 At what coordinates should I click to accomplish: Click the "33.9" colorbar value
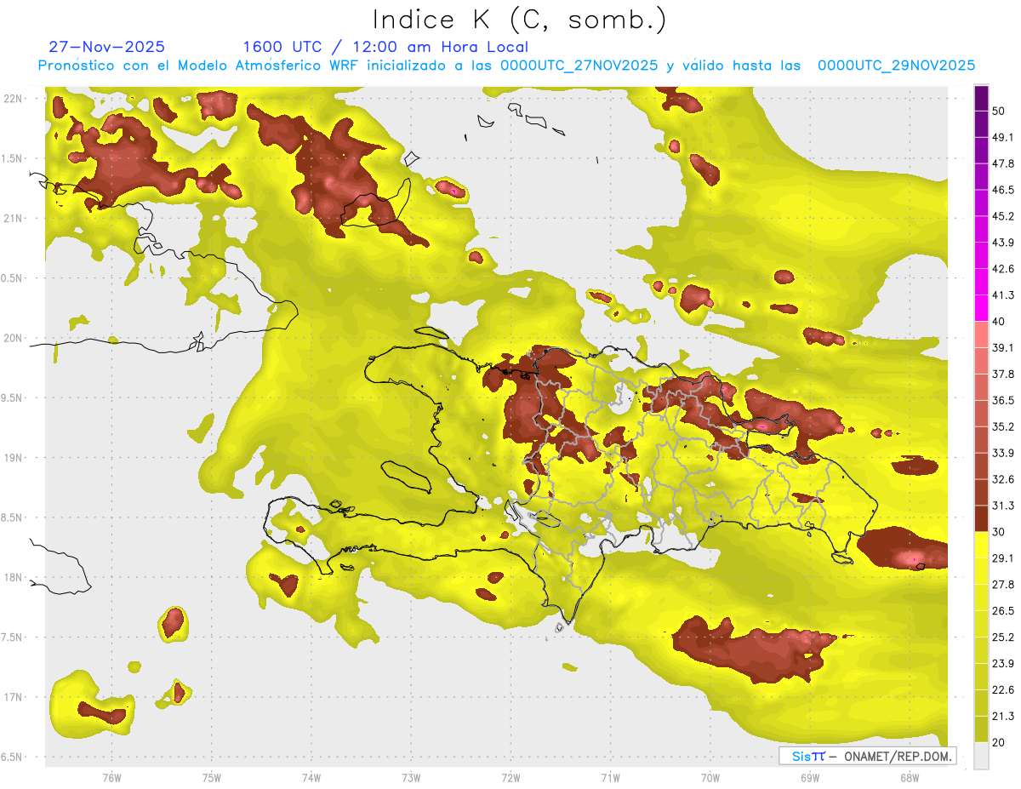point(1003,453)
